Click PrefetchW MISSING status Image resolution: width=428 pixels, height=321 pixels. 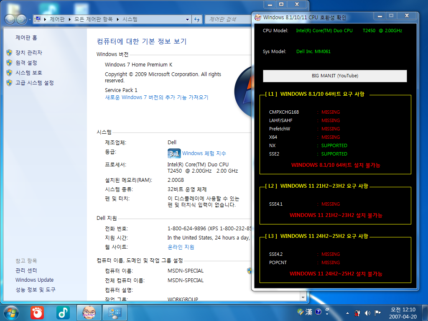(x=331, y=129)
